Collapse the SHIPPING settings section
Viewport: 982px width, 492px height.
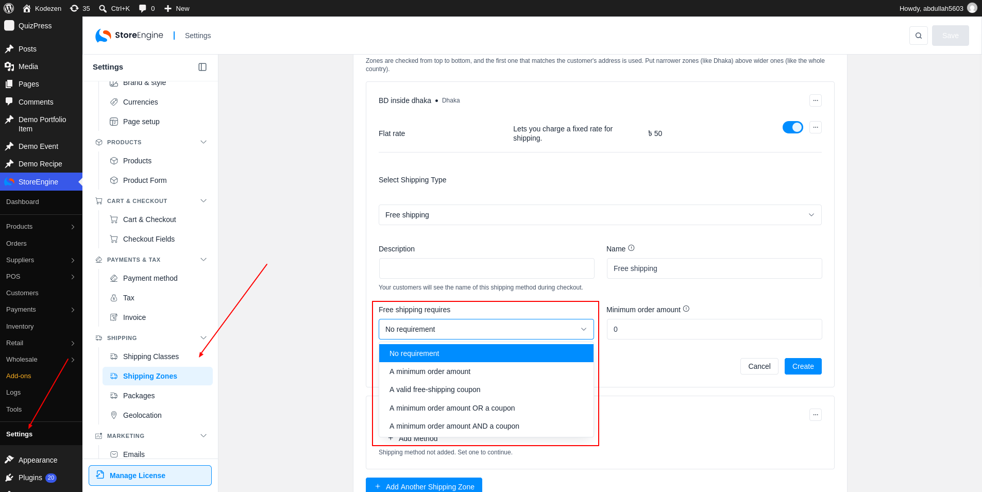pyautogui.click(x=204, y=338)
